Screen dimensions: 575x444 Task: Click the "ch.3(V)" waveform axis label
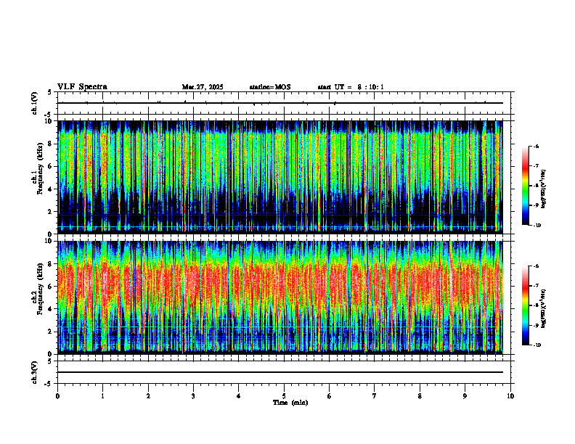35,372
